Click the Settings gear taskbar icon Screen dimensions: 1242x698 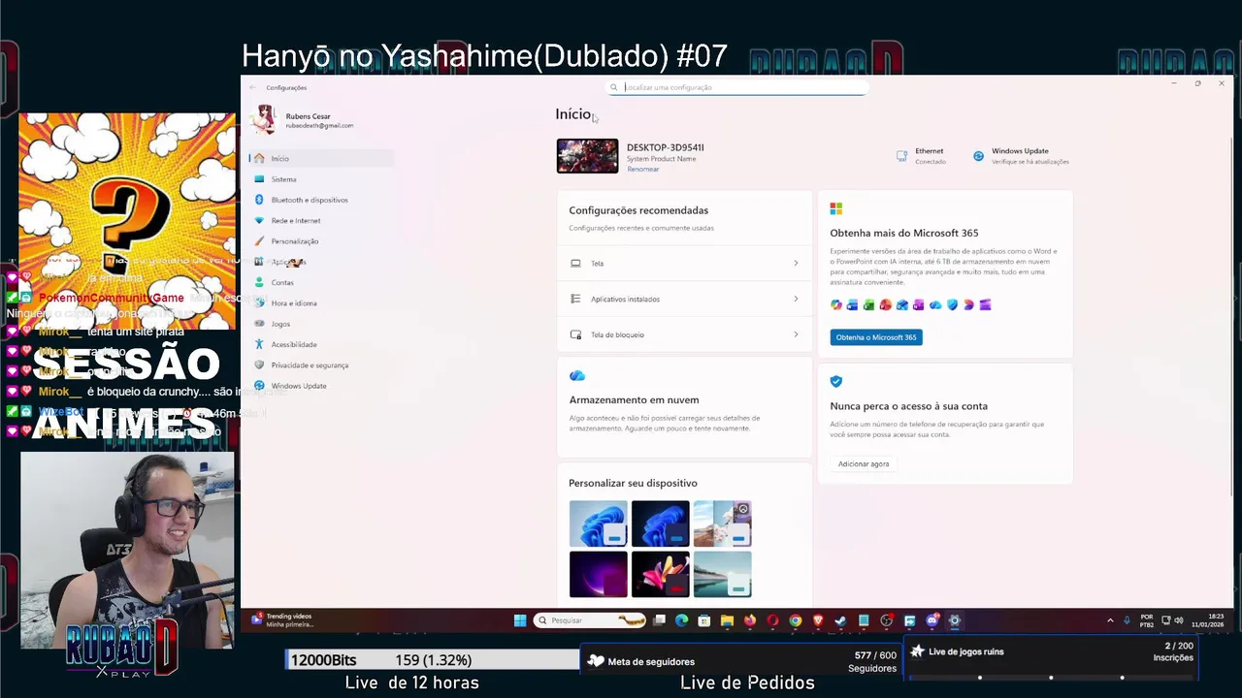[x=955, y=620]
